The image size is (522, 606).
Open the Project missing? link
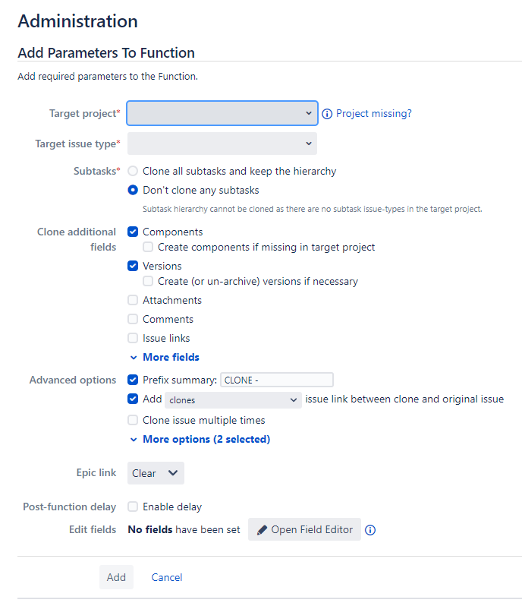pyautogui.click(x=374, y=114)
